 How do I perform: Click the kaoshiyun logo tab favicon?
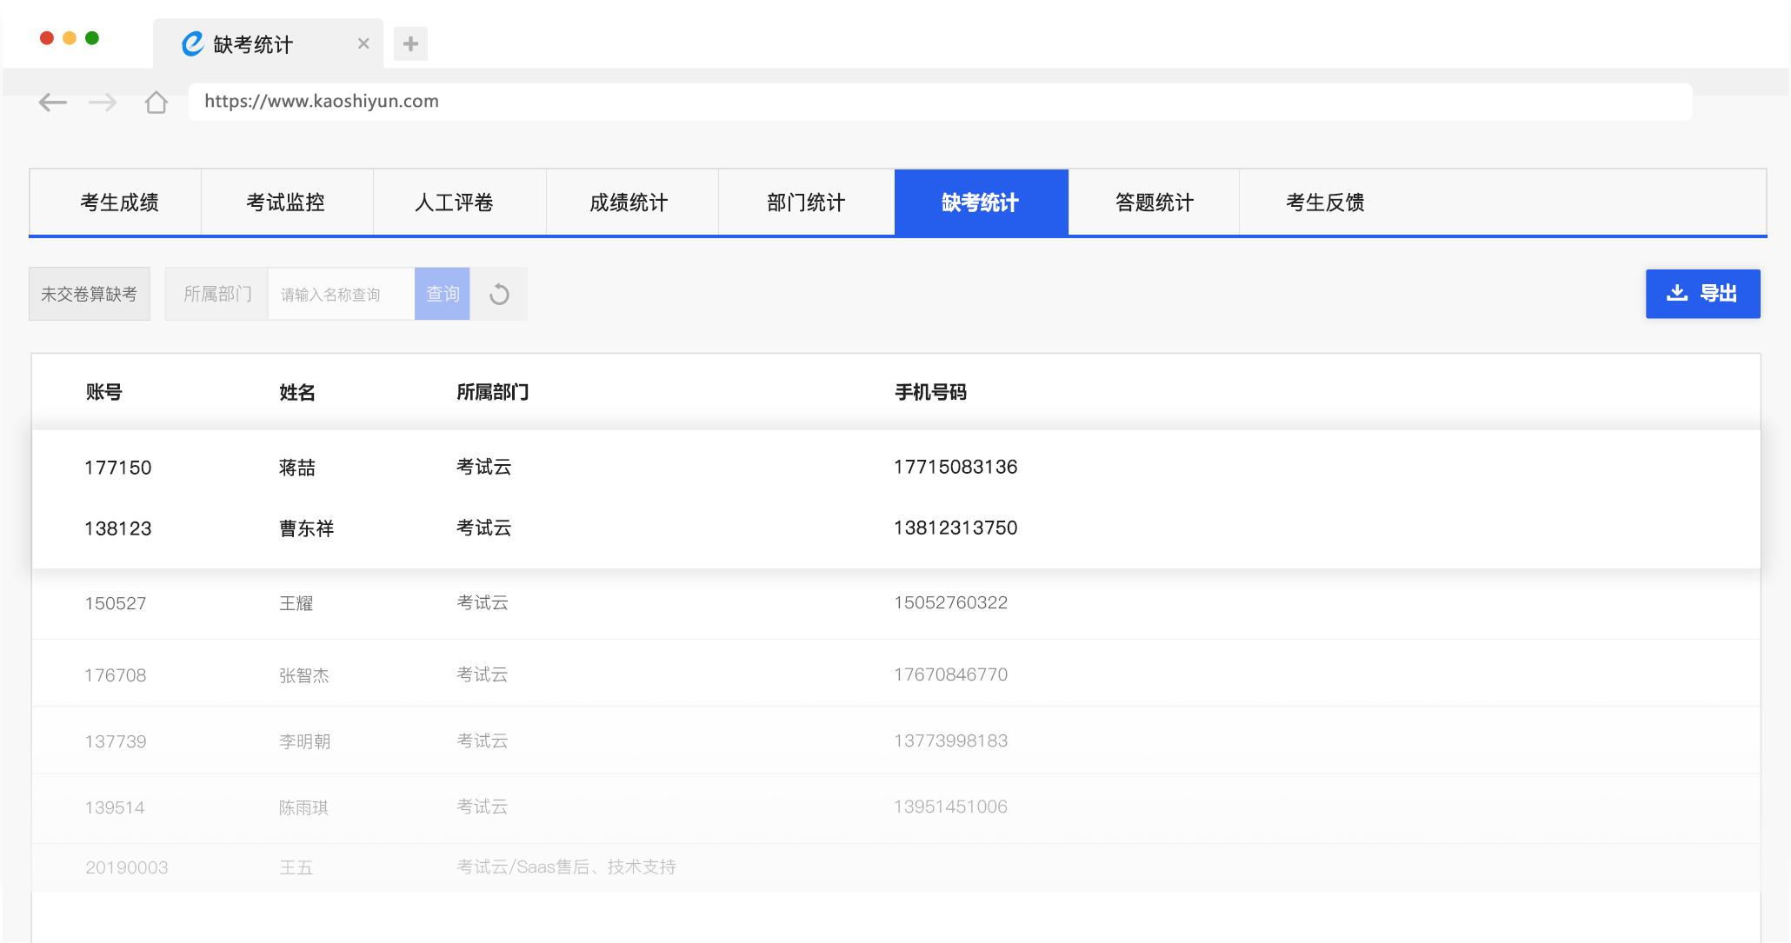(x=192, y=43)
